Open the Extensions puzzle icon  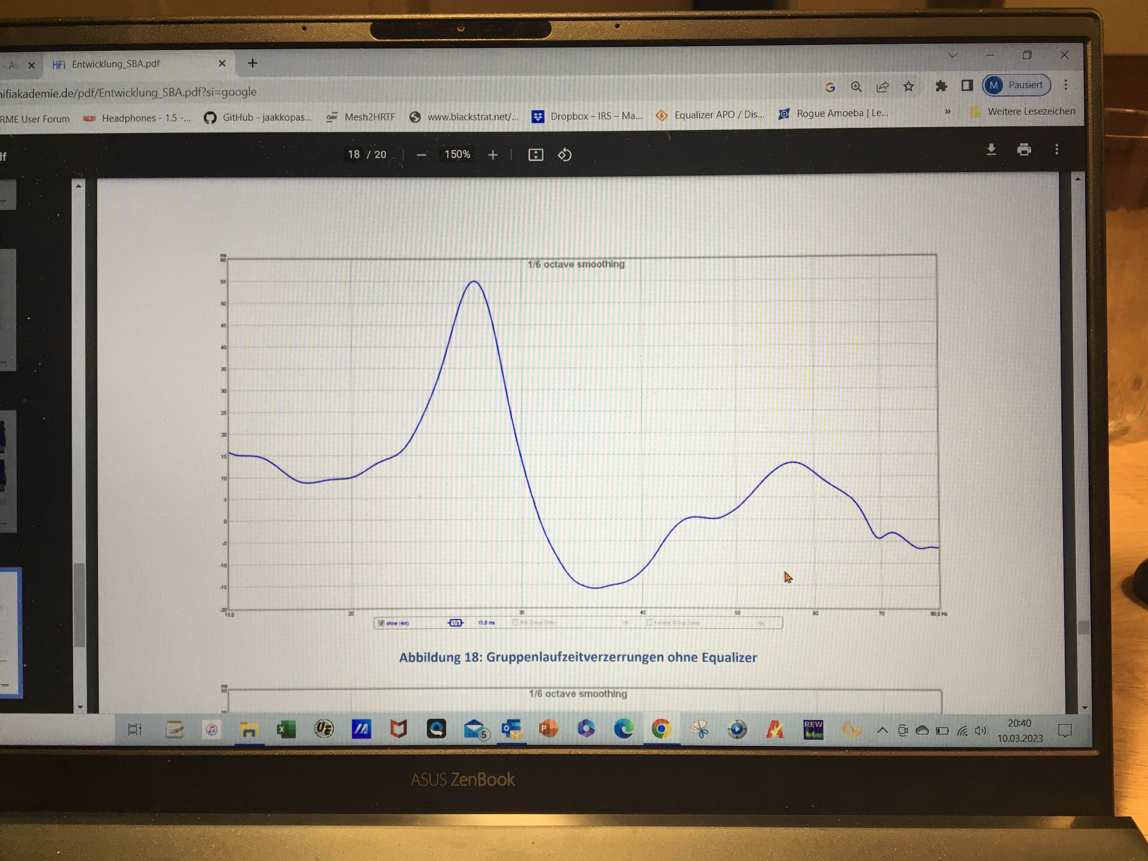[941, 86]
